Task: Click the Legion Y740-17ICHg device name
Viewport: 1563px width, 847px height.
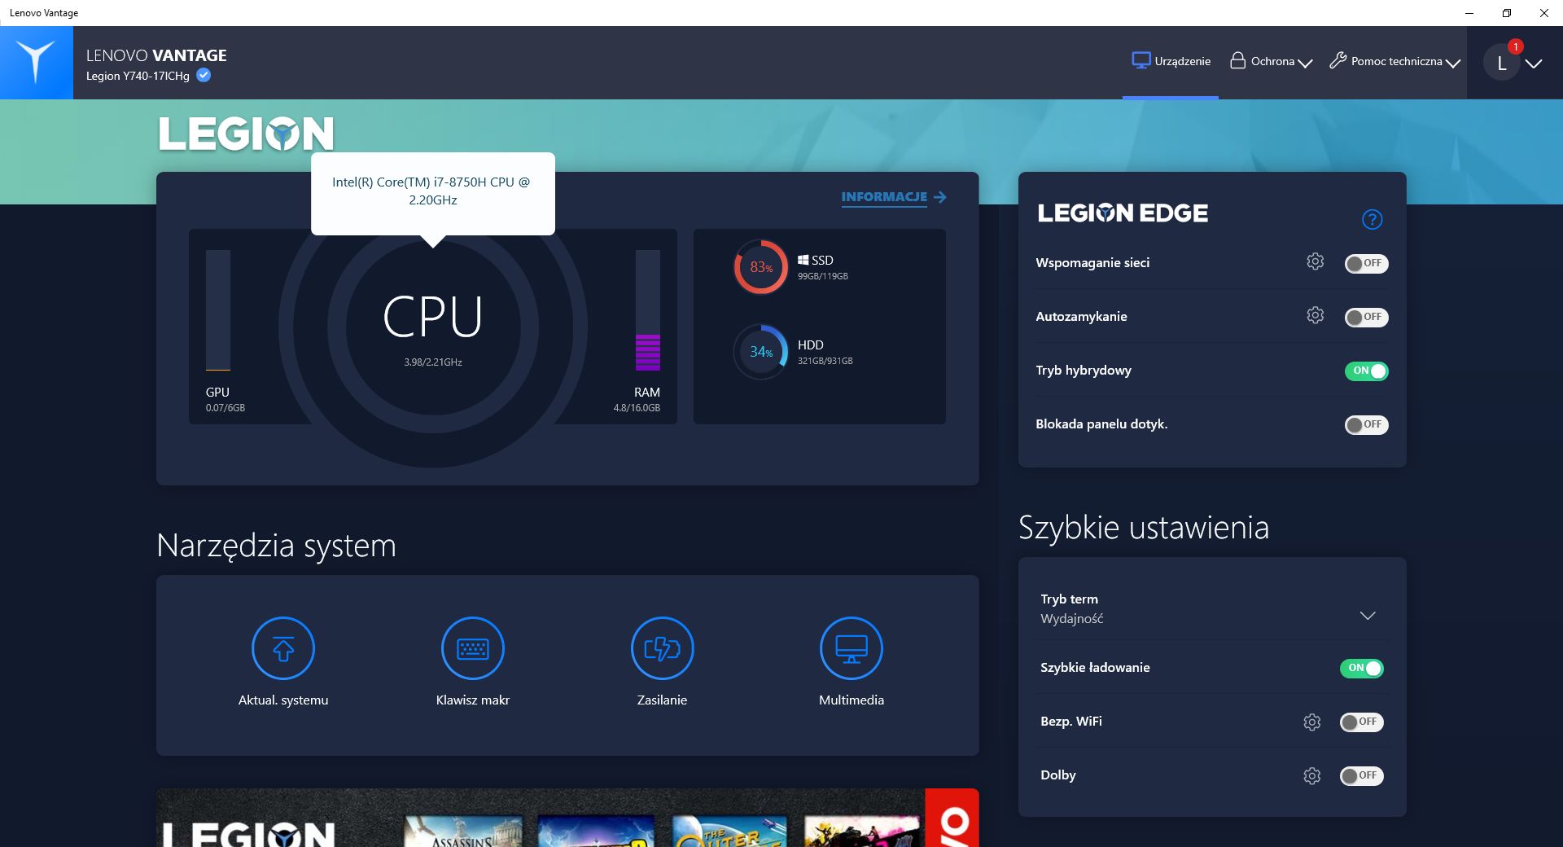Action: pyautogui.click(x=138, y=76)
